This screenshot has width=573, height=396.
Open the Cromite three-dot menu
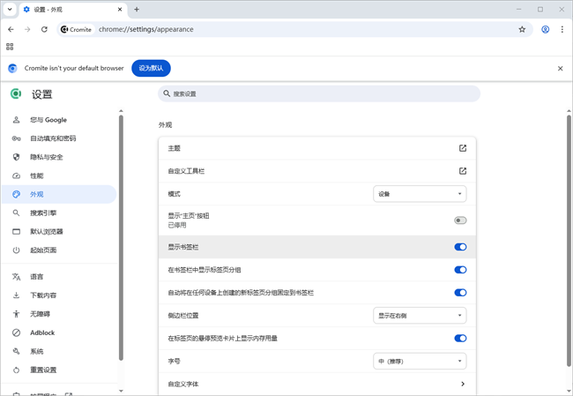pyautogui.click(x=562, y=29)
